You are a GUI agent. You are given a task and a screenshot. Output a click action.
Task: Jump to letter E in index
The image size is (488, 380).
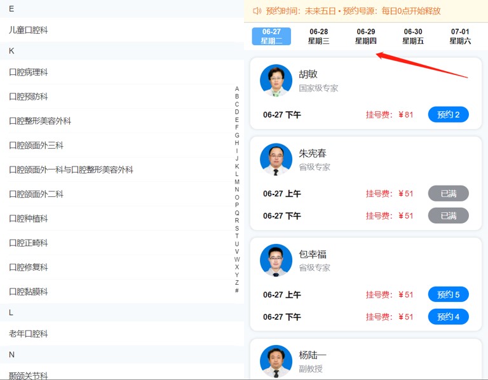pyautogui.click(x=237, y=120)
